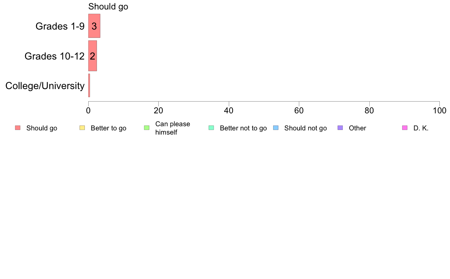Click the yellow Better to go swatch
This screenshot has width=450, height=279.
[82, 128]
